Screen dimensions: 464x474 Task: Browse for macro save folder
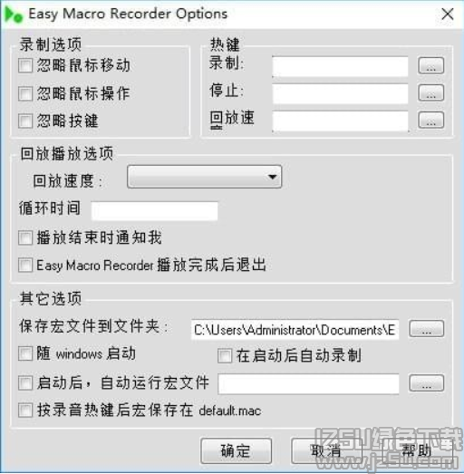(427, 329)
